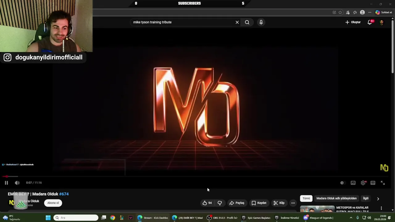Image resolution: width=395 pixels, height=222 pixels.
Task: Click the search magnifier button
Action: 247,22
